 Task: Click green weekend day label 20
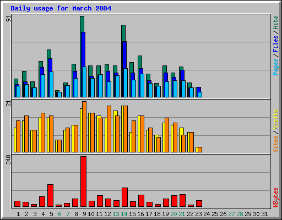click(x=173, y=214)
